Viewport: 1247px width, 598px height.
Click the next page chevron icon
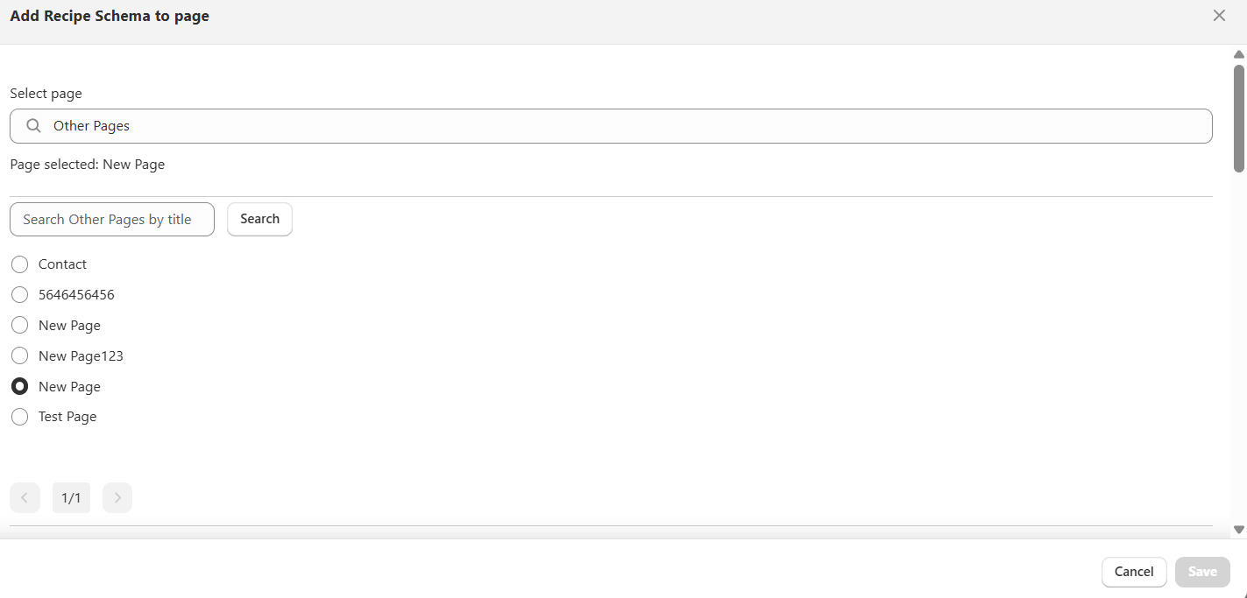point(117,497)
